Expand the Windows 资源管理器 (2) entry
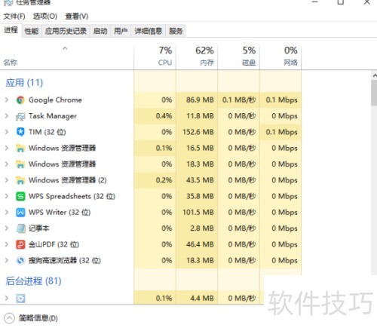The height and width of the screenshot is (331, 377). [7, 180]
